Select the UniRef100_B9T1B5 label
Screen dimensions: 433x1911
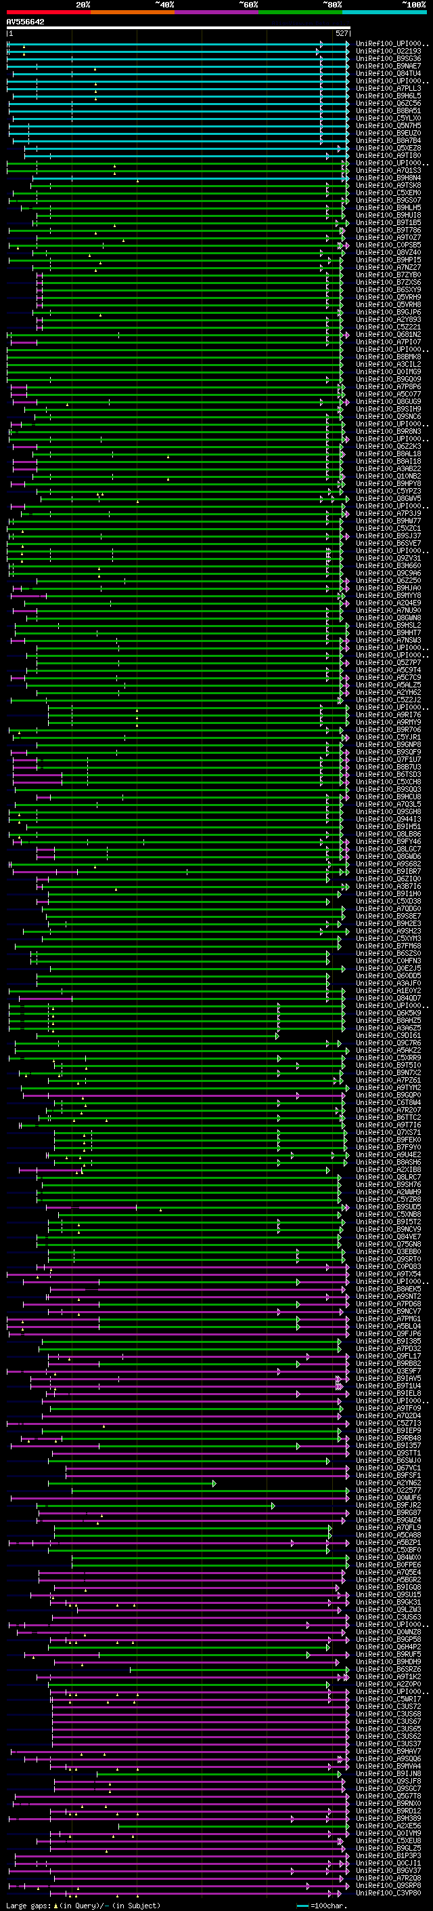(388, 222)
